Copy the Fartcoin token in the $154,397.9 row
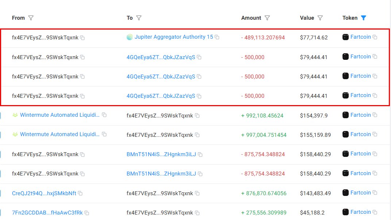 point(375,115)
